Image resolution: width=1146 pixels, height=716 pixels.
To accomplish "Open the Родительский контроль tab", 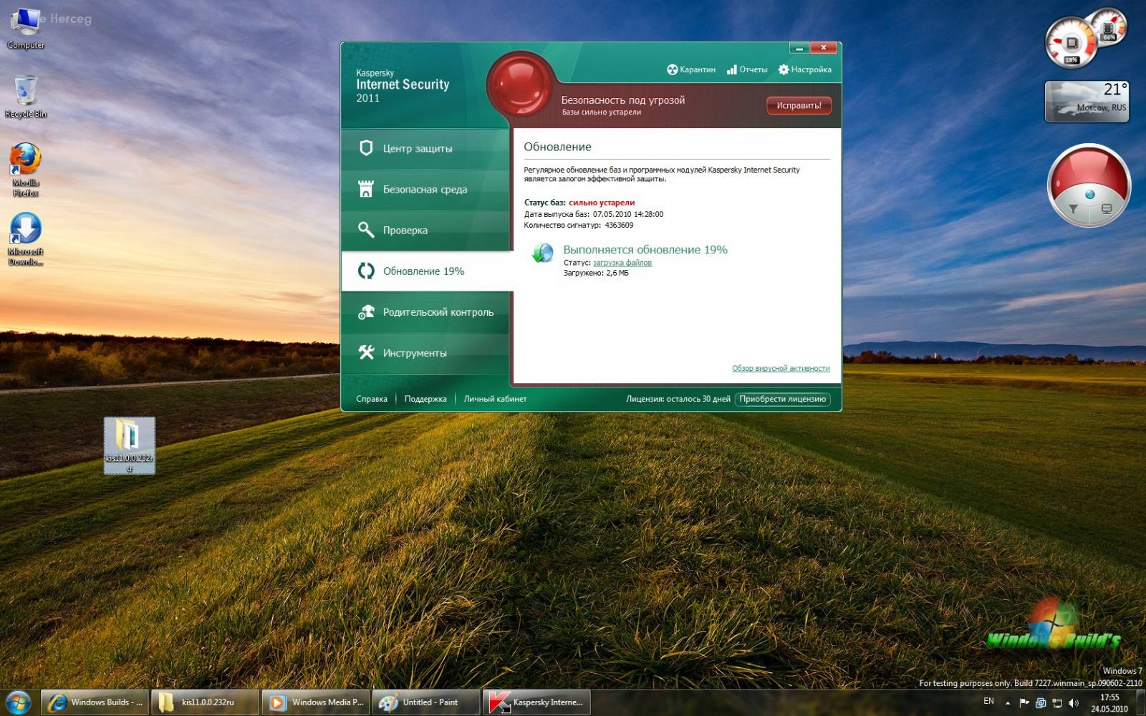I will tap(427, 312).
